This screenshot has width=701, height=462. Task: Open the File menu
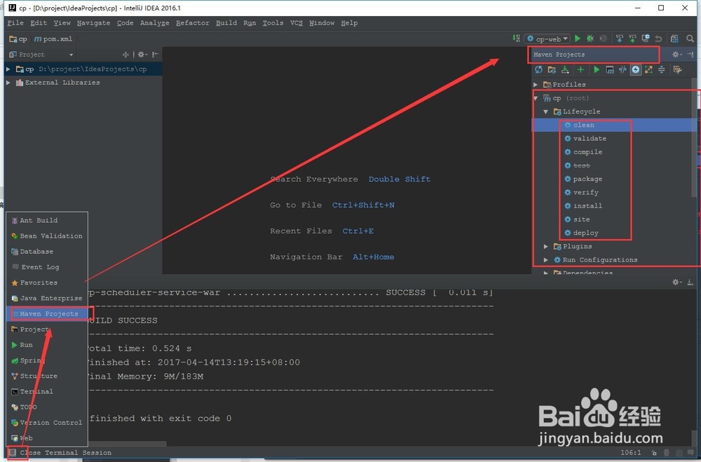[x=15, y=23]
